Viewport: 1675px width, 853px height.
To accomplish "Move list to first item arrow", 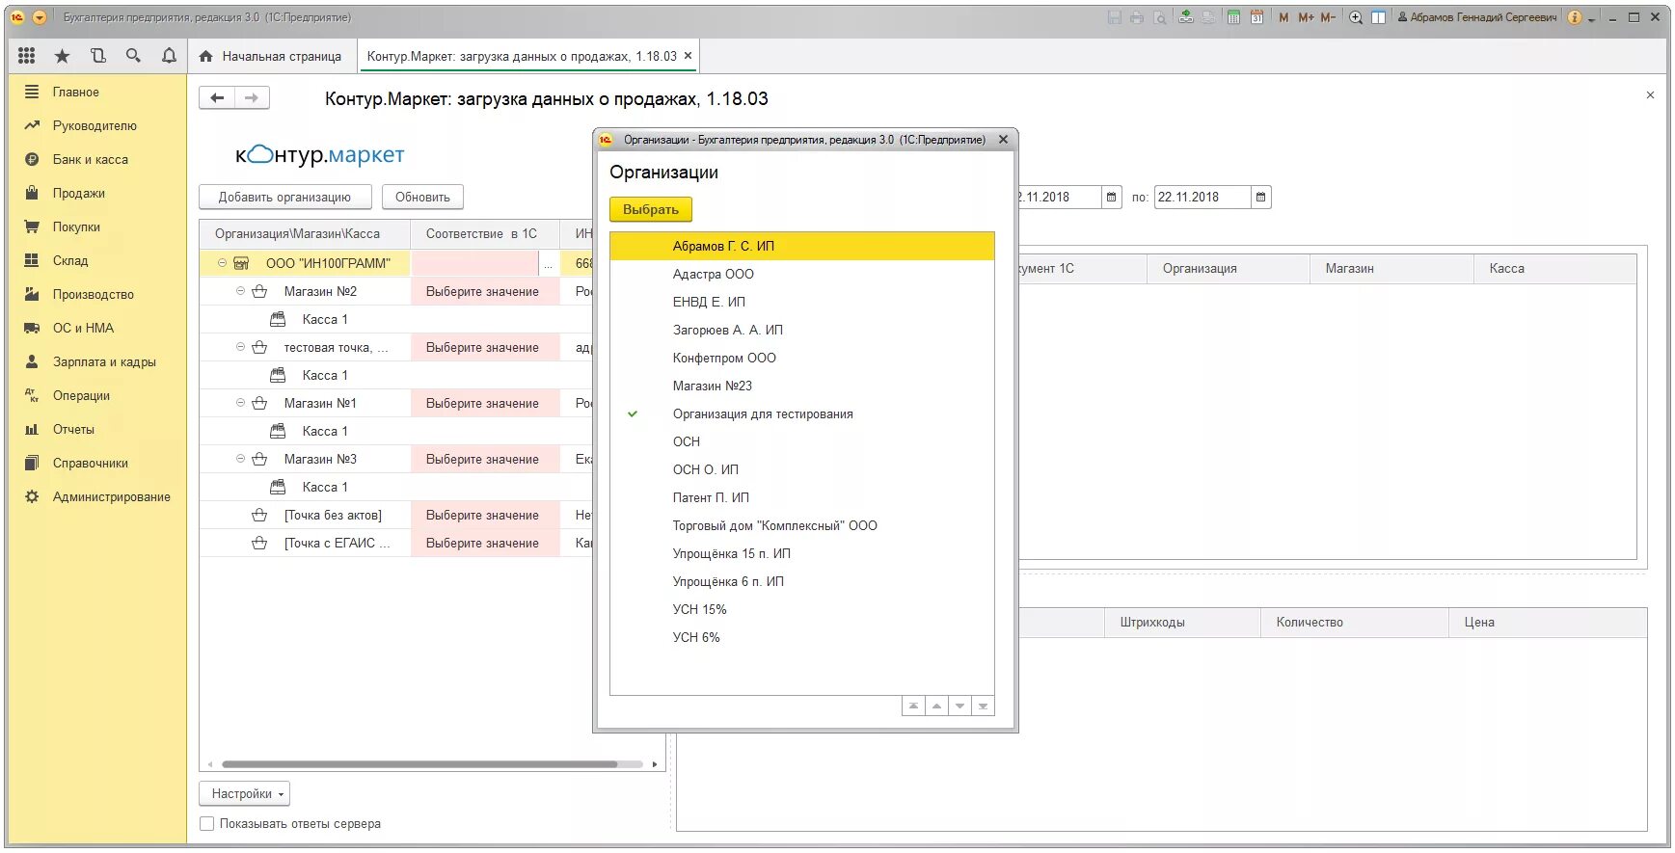I will click(913, 706).
